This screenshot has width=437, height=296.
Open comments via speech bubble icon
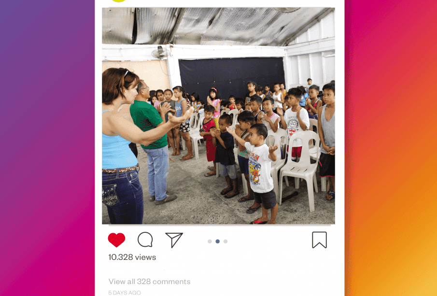click(x=145, y=240)
